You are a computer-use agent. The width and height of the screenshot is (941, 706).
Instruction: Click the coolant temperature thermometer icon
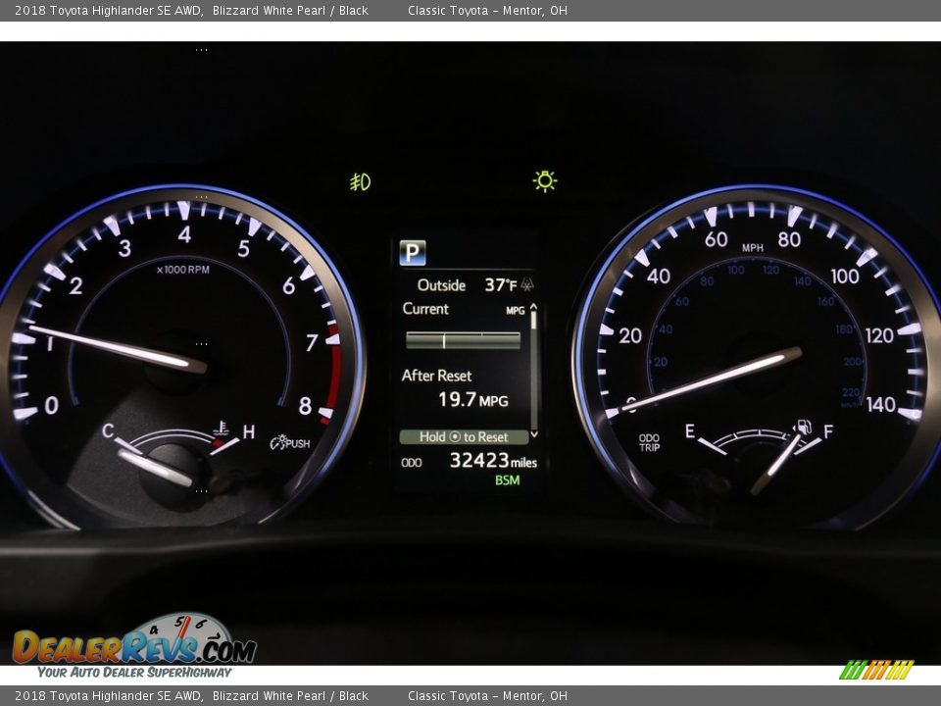pyautogui.click(x=222, y=429)
